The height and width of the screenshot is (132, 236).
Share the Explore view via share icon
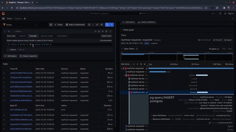[x=25, y=19]
